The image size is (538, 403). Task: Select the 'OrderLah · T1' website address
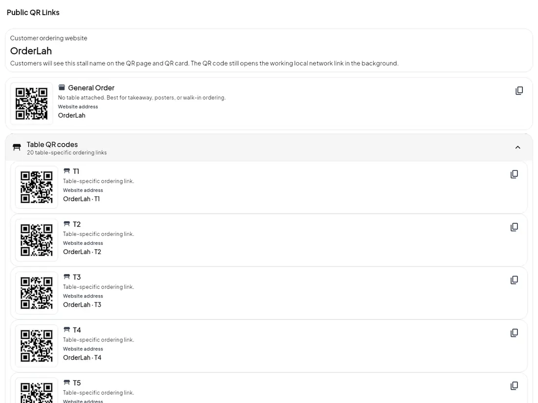(x=81, y=199)
